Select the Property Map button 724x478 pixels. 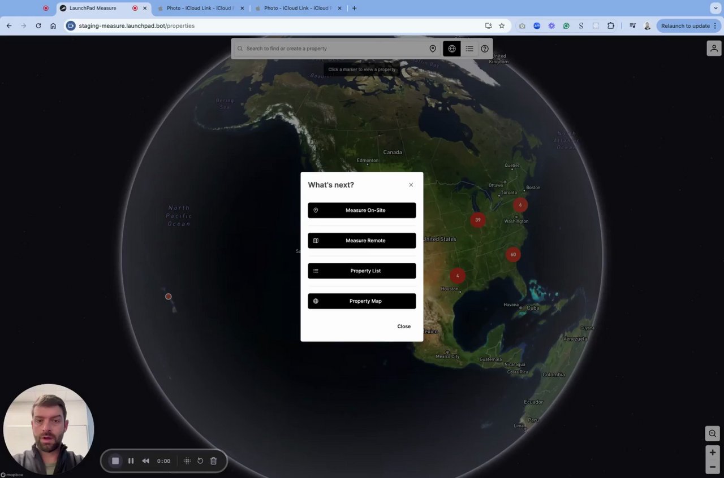(x=361, y=301)
